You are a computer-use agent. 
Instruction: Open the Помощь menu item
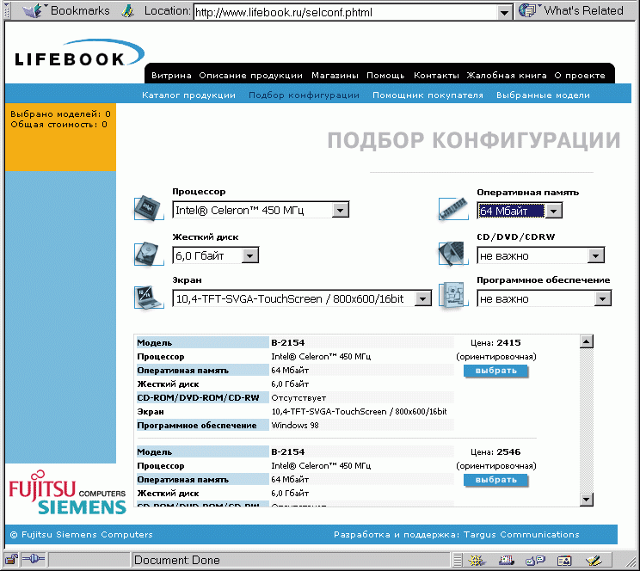tap(385, 76)
